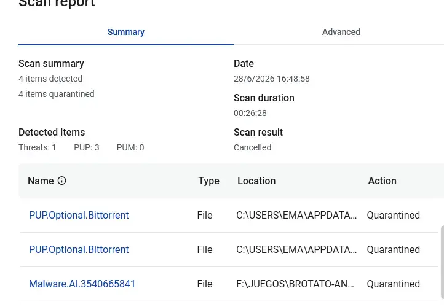The image size is (444, 307).
Task: Click Quarantined status of first Bittorrent row
Action: point(394,215)
